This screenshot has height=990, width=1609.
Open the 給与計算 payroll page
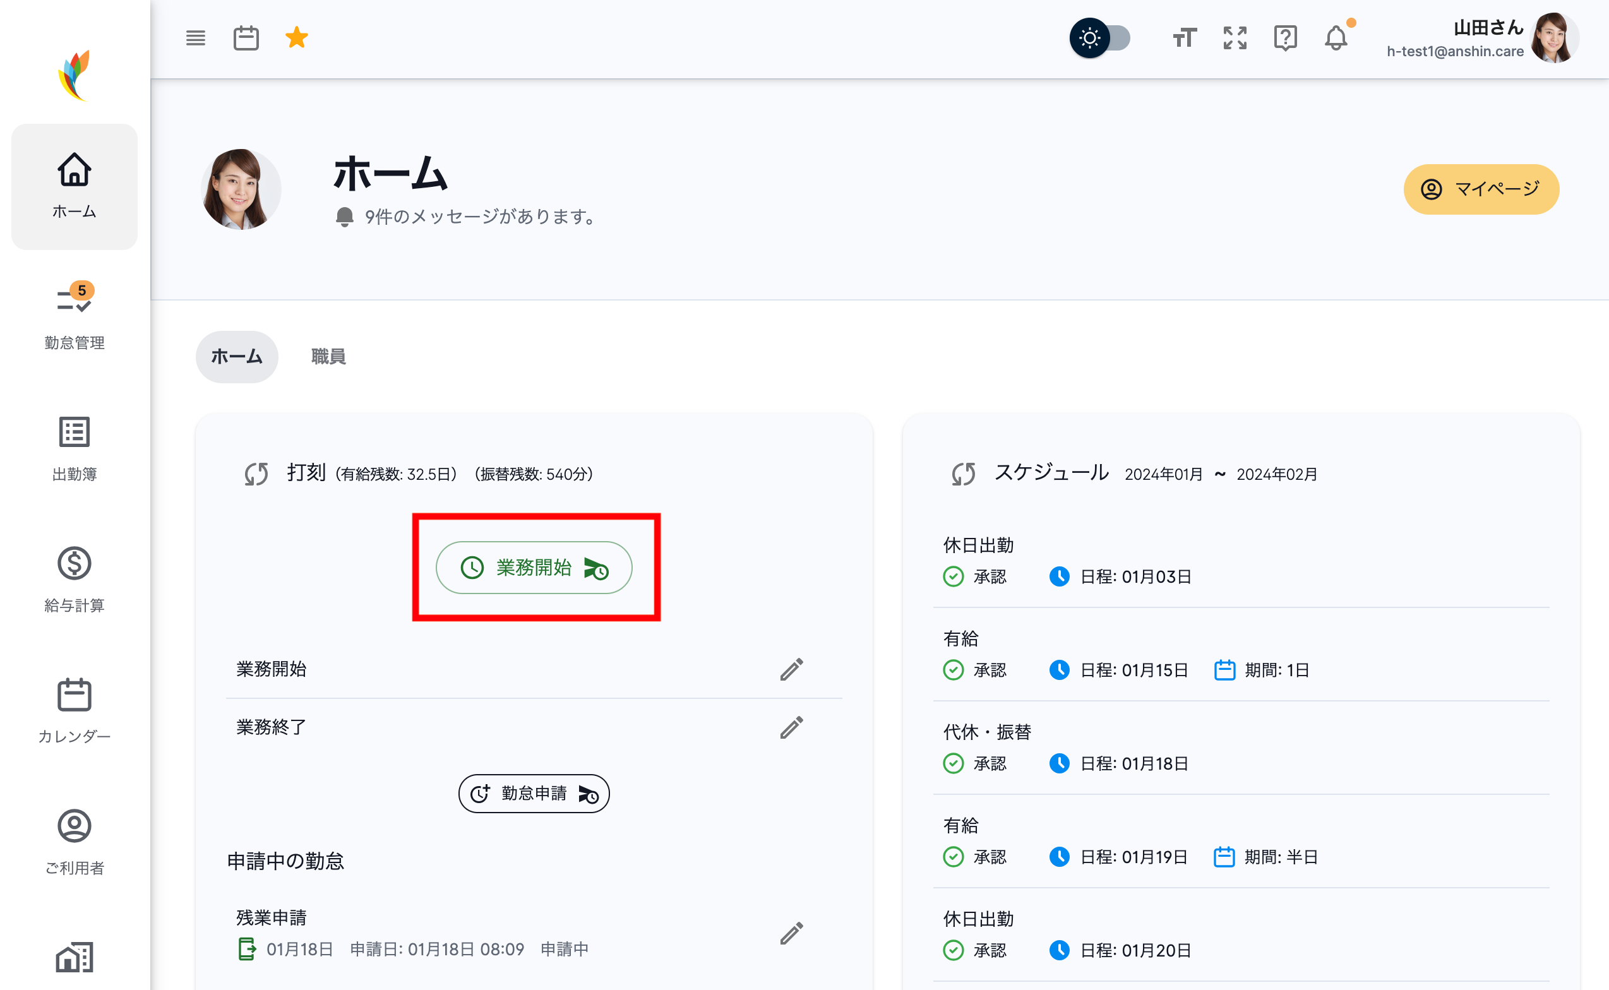(74, 580)
